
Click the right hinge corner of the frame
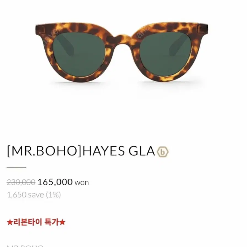tap(204, 29)
